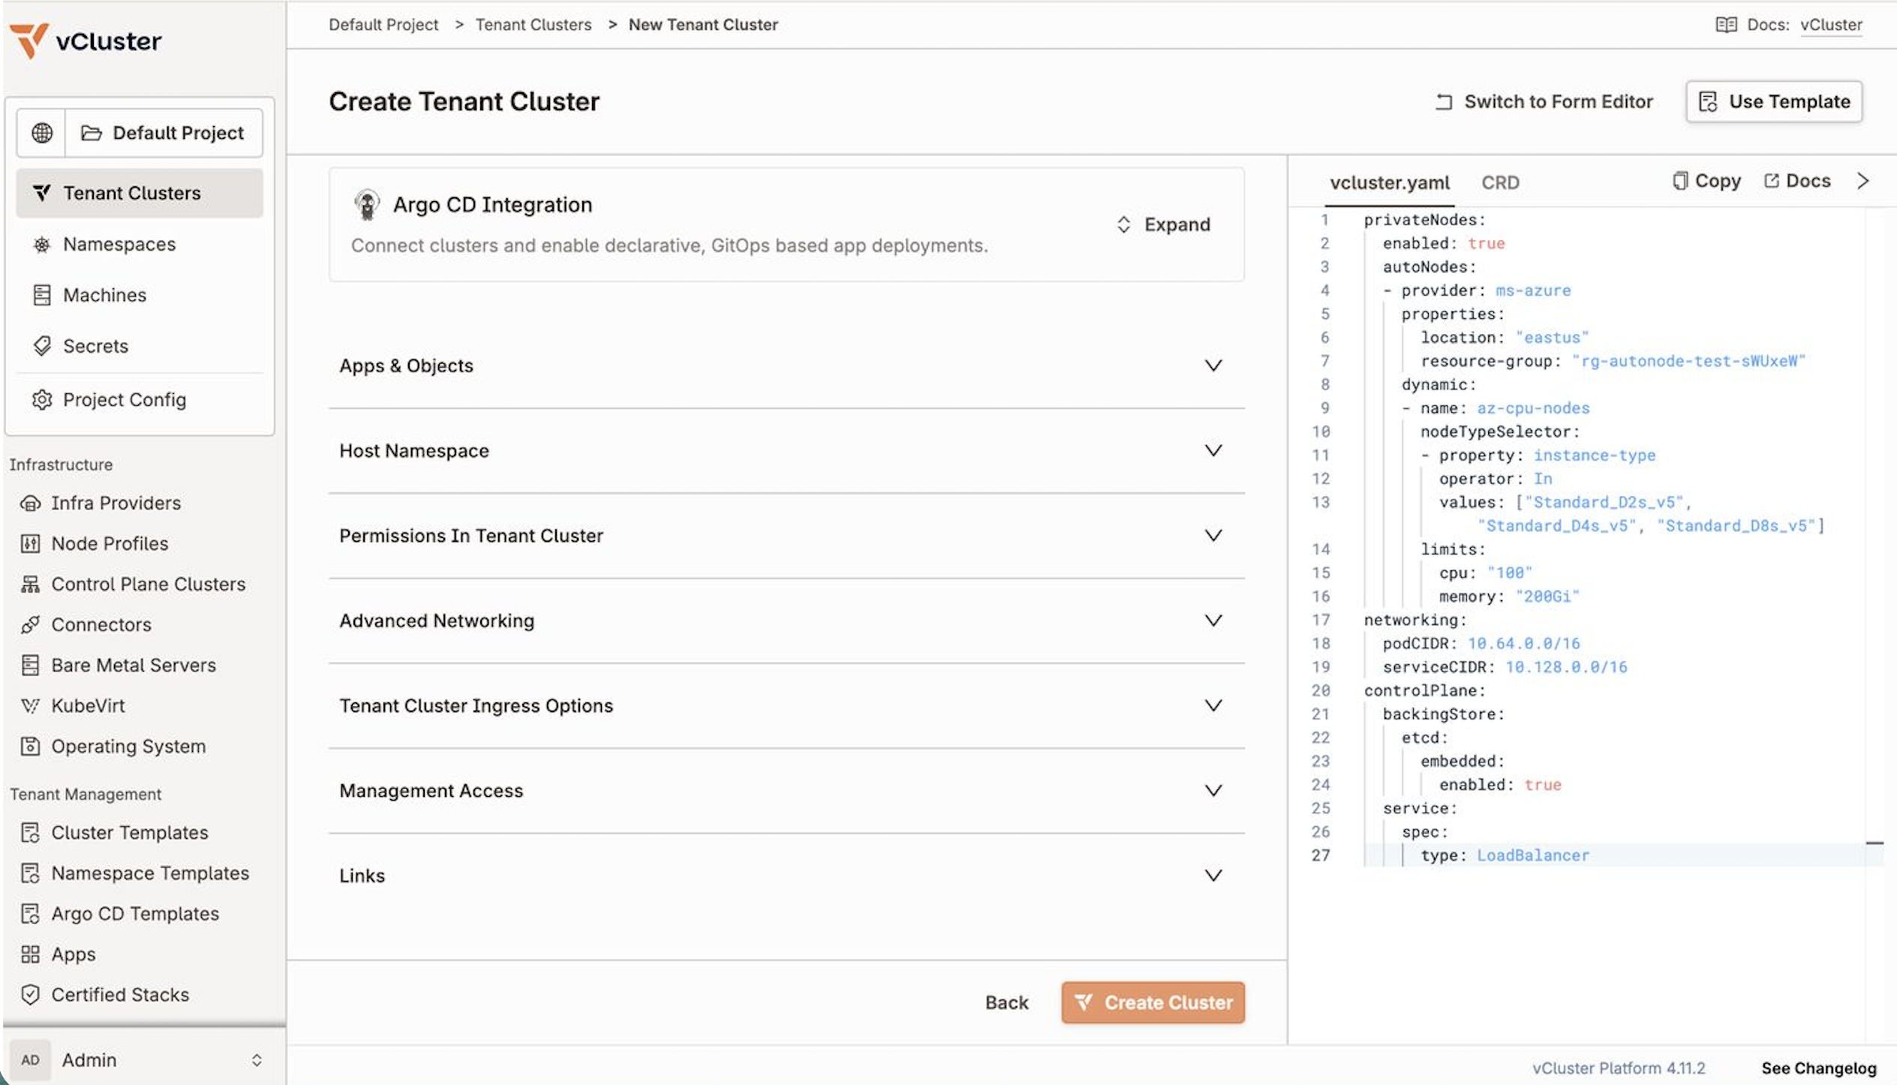The height and width of the screenshot is (1085, 1897).
Task: Click the Bare Metal Servers icon
Action: point(30,665)
